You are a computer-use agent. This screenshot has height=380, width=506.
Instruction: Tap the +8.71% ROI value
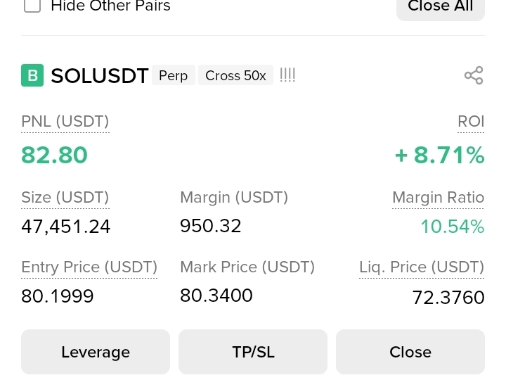coord(439,155)
